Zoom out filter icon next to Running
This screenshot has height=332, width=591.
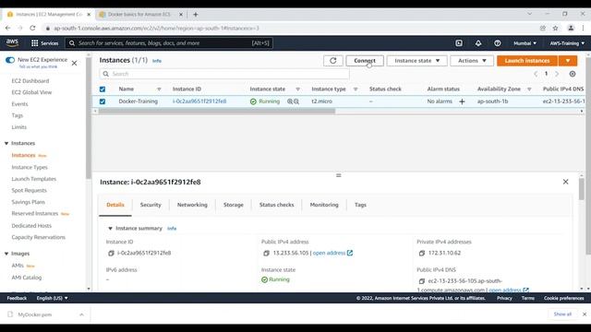point(296,101)
